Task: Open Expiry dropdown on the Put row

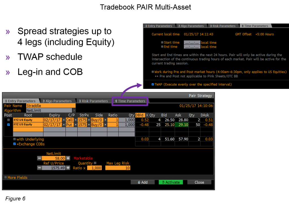Action: tap(64, 125)
